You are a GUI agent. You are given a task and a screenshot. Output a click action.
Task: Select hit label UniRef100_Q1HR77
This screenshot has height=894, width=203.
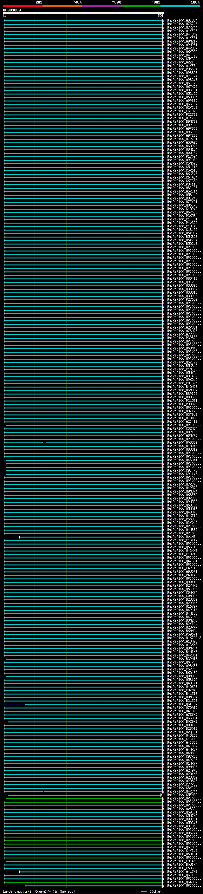click(182, 764)
